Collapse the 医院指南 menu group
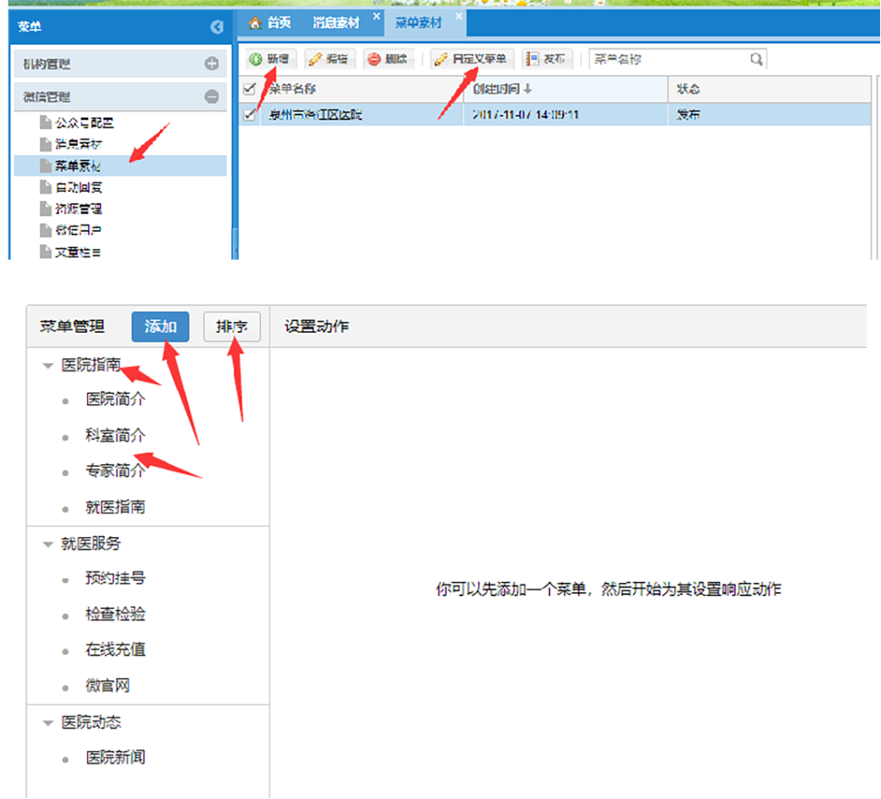 pos(48,365)
